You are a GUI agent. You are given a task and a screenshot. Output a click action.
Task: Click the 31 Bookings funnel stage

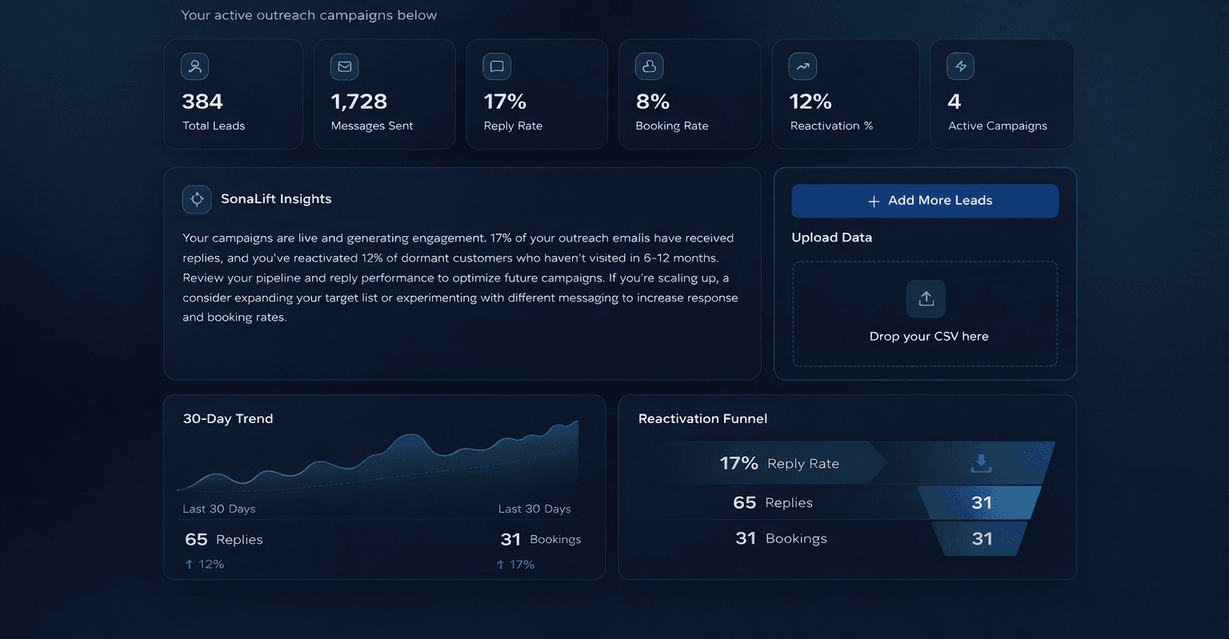tap(781, 537)
